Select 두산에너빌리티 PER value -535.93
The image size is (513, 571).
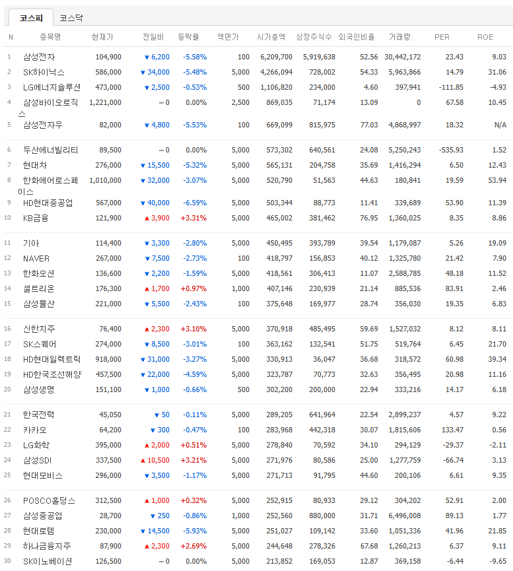pos(451,151)
